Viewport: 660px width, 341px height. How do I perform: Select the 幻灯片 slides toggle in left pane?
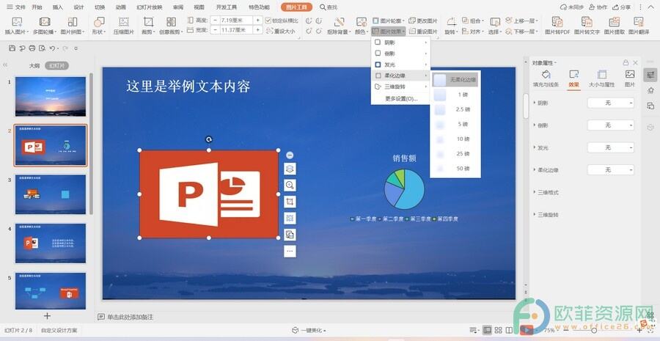56,66
